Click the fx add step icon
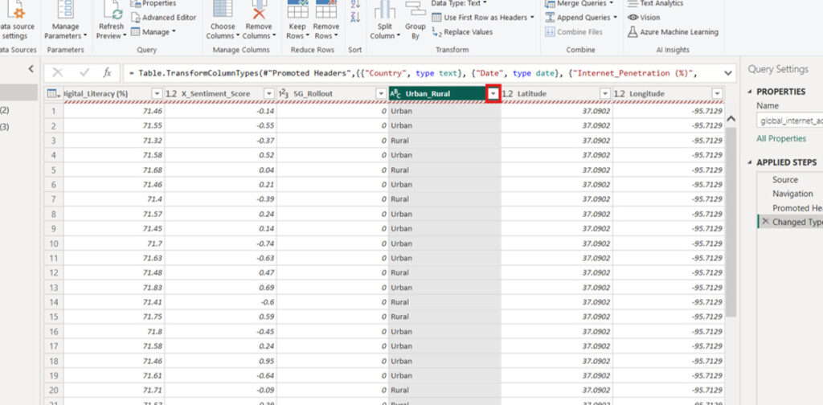Image resolution: width=823 pixels, height=405 pixels. pos(107,73)
